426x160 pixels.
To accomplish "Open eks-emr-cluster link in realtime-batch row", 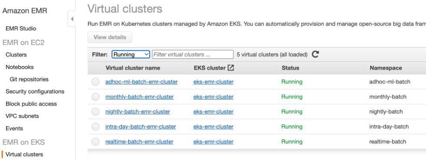I will click(x=213, y=141).
